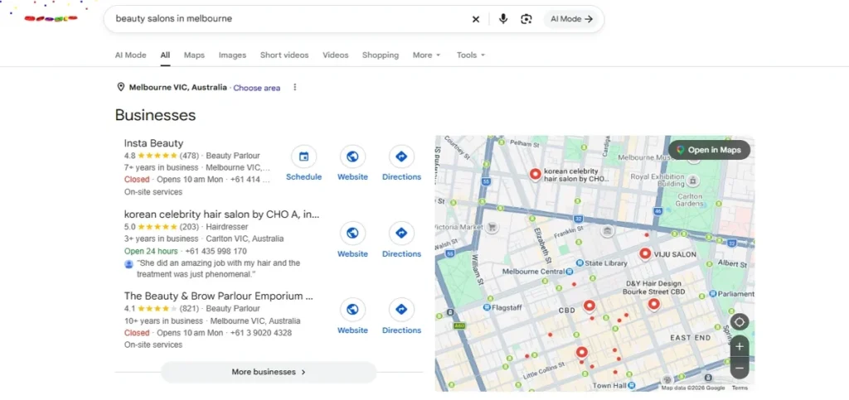849x400 pixels.
Task: Click Royal Exhibition Building museum icon
Action: [x=692, y=180]
